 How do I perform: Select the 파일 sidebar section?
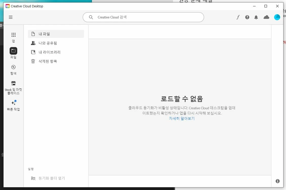(13, 53)
